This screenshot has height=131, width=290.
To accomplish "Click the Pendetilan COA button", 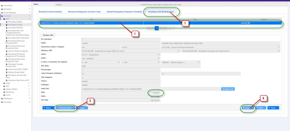I will (228, 89).
